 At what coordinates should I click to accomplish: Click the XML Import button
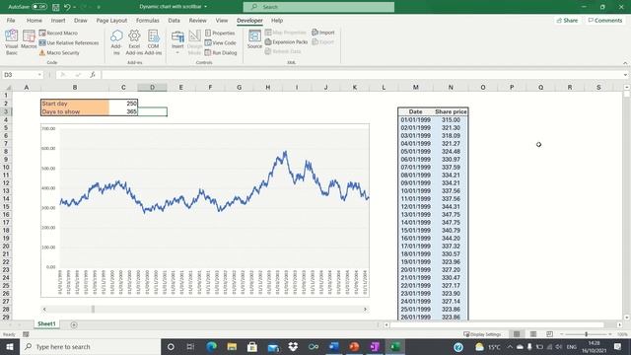[x=322, y=33]
